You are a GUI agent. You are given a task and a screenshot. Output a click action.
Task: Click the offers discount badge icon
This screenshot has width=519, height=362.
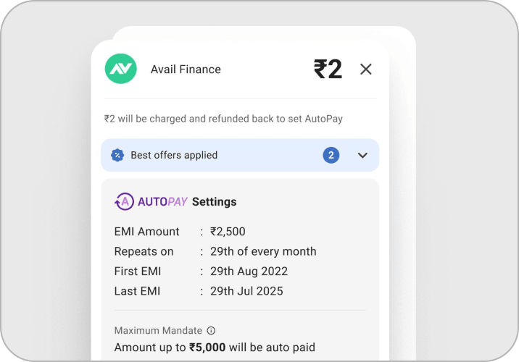(x=117, y=155)
